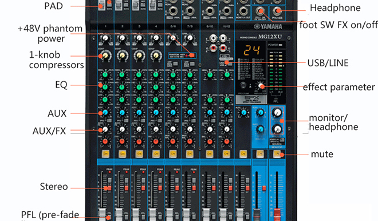This screenshot has width=378, height=221.
Task: Toggle the red +48V phantom power switch
Action: (x=192, y=56)
